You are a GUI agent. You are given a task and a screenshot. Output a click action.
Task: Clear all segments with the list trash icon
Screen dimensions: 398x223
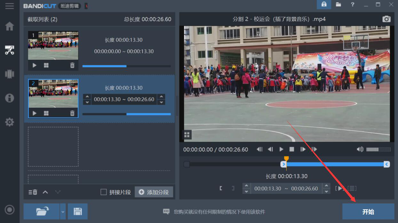33,192
